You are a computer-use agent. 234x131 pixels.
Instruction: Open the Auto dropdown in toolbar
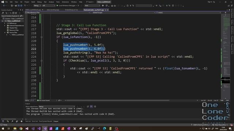click(x=92, y=6)
